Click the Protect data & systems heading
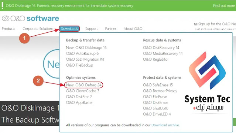Viewport: 236px width, 133px height. (162, 78)
